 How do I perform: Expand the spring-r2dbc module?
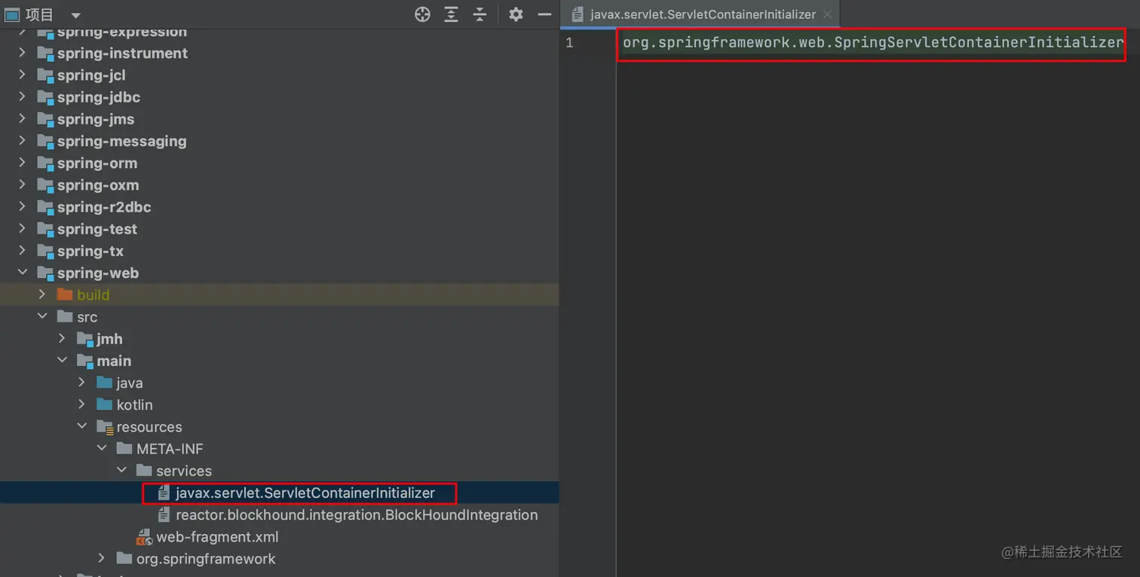(x=22, y=206)
